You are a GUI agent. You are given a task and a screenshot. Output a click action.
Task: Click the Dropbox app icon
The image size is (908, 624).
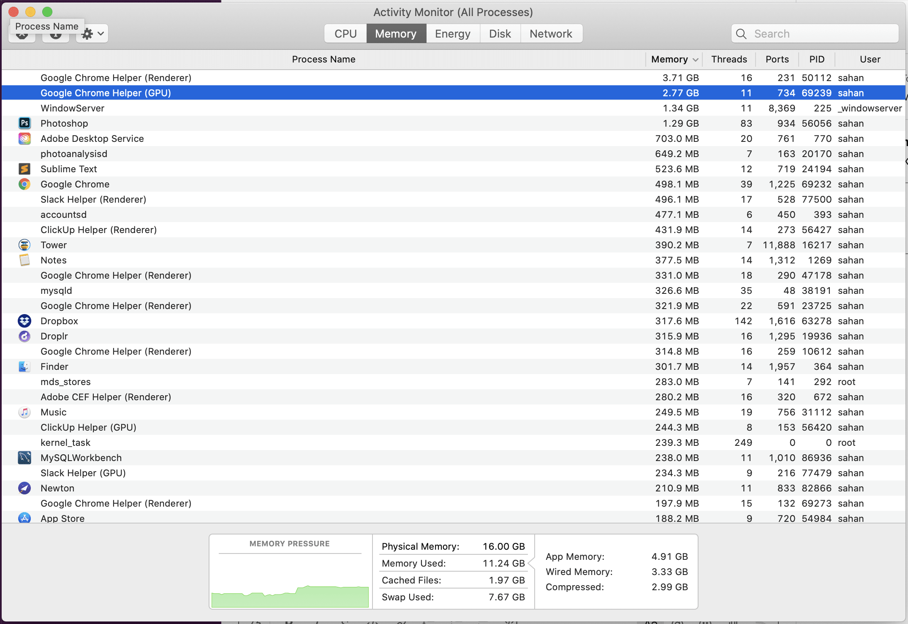click(x=24, y=321)
